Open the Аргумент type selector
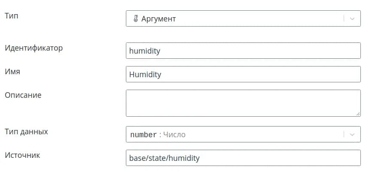This screenshot has height=172, width=366. click(x=236, y=19)
